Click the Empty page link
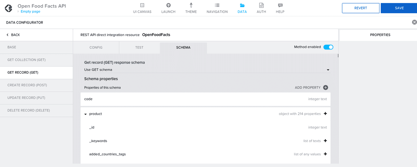Screen dimensions: 417x167 pos(31,11)
